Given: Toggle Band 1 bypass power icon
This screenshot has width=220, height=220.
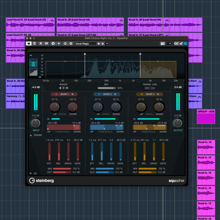Looking at the screenshot, I should tap(56, 94).
